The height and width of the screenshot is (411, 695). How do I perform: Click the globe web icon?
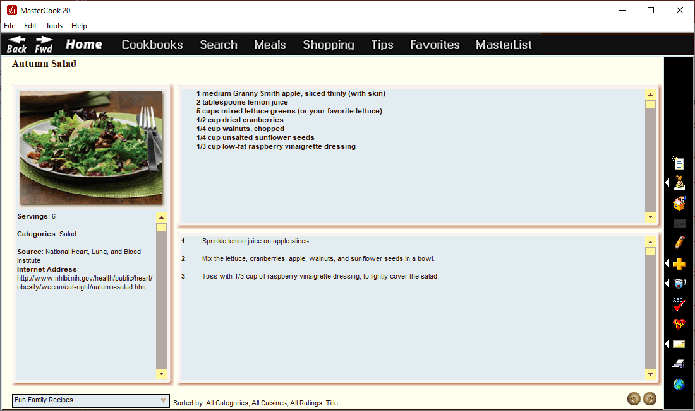pyautogui.click(x=679, y=385)
